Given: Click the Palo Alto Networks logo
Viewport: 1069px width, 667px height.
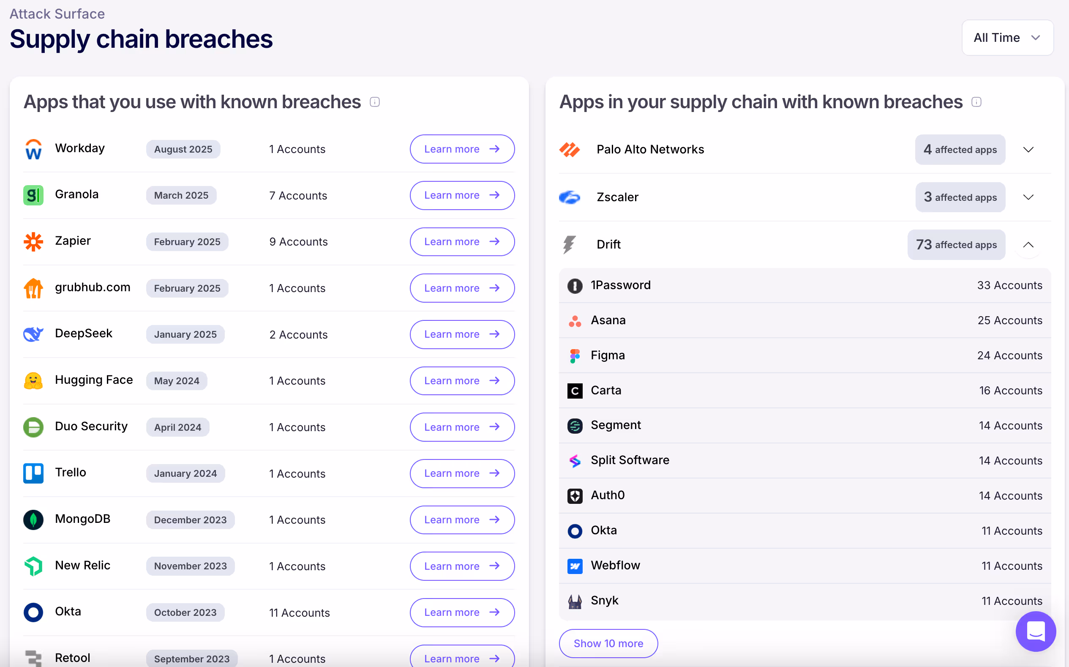Looking at the screenshot, I should point(569,150).
